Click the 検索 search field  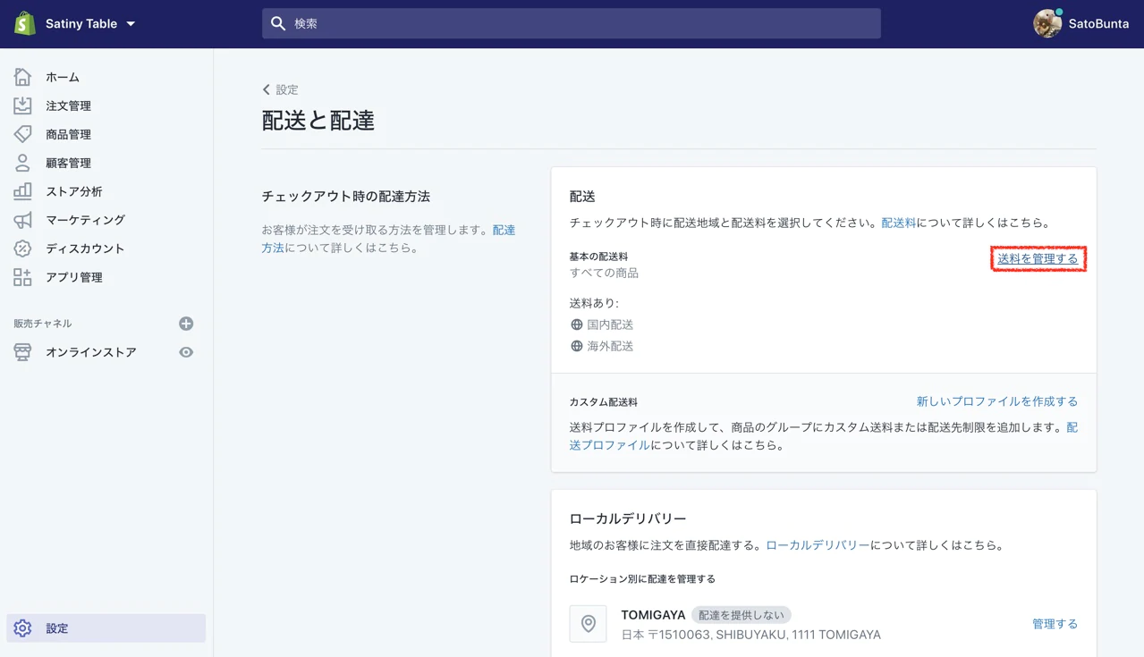click(571, 24)
